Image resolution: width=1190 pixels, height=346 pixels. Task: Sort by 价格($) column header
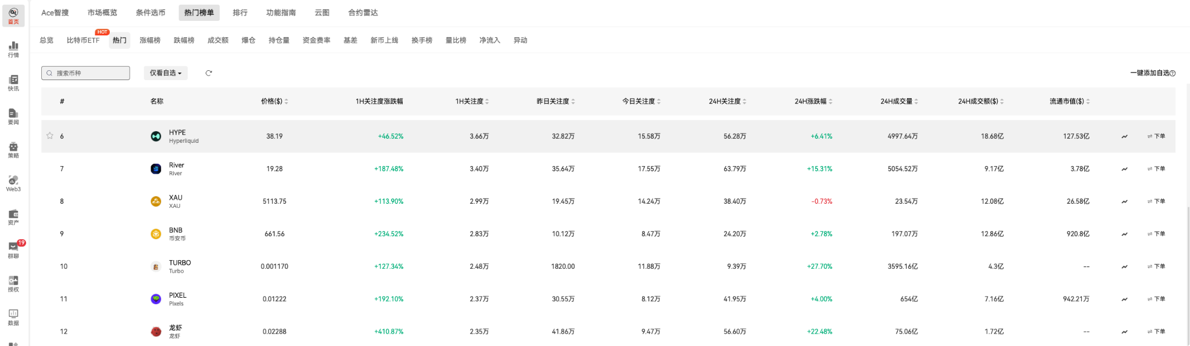(274, 102)
